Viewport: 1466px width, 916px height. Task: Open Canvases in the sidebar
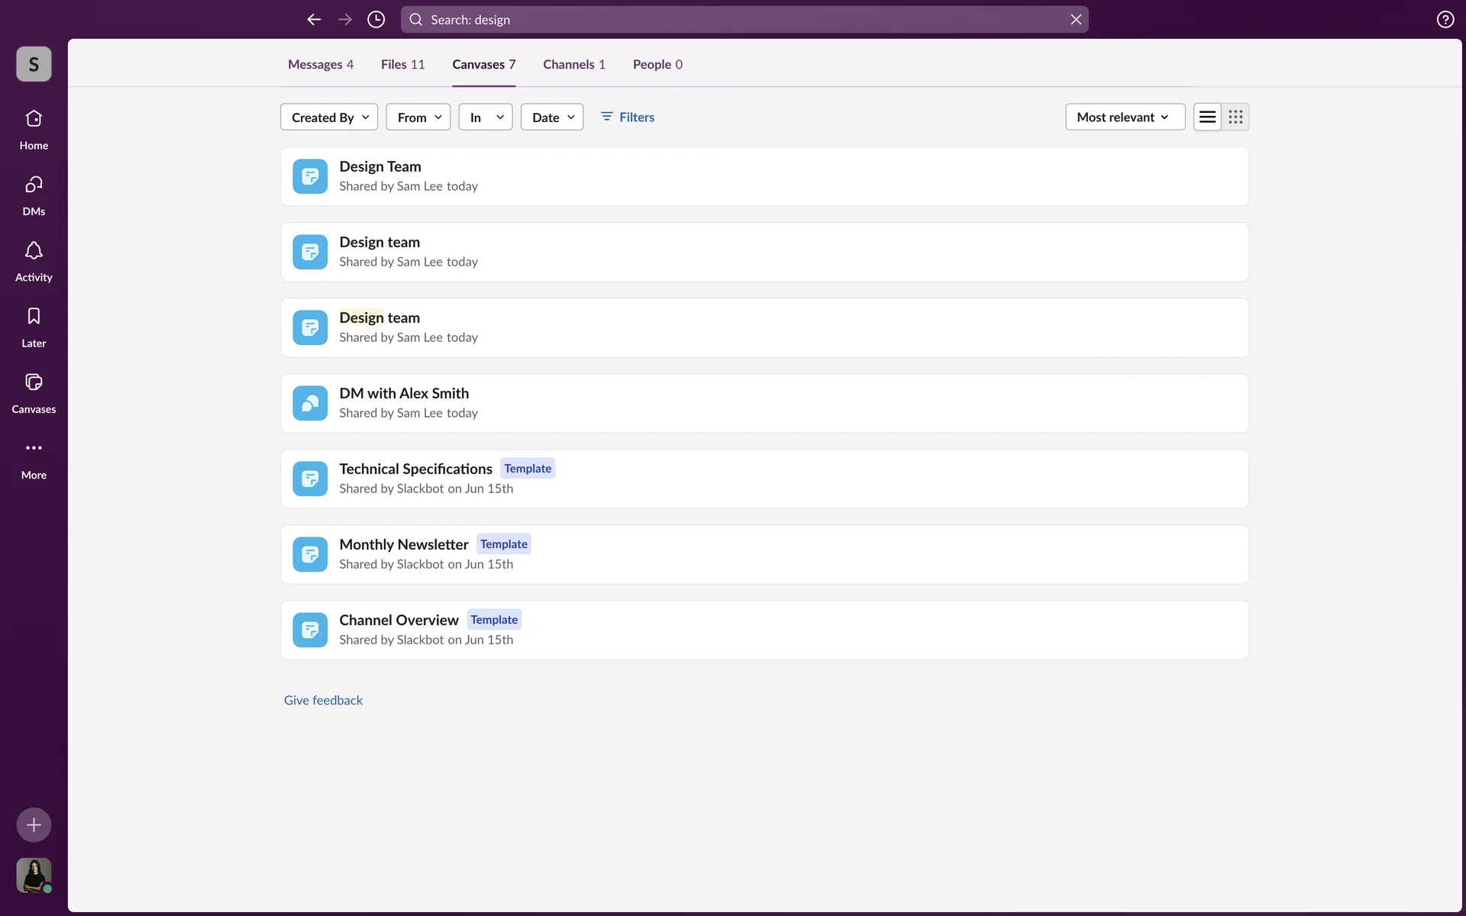(x=34, y=392)
